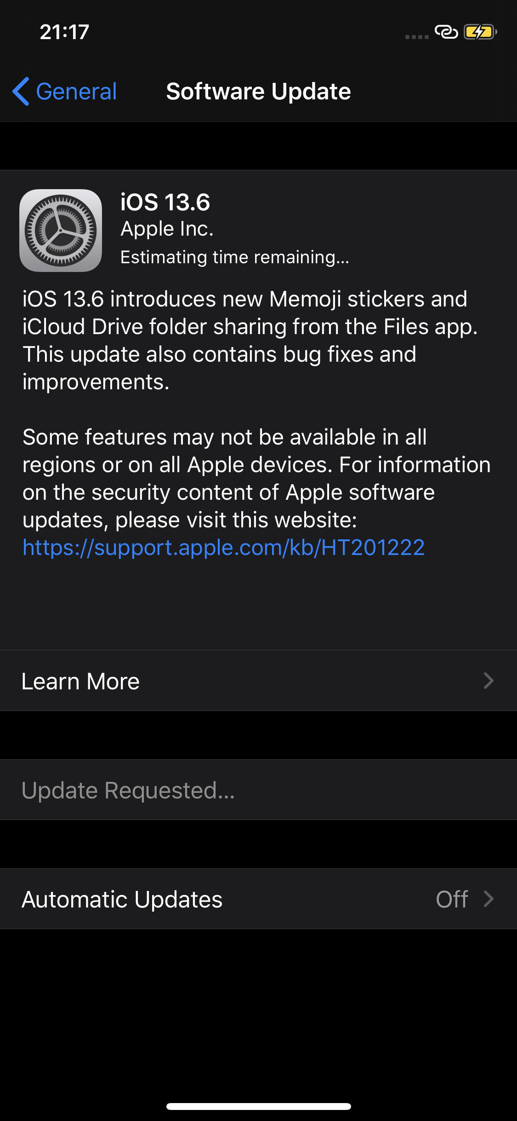Go back to General settings
The width and height of the screenshot is (517, 1121).
point(64,91)
